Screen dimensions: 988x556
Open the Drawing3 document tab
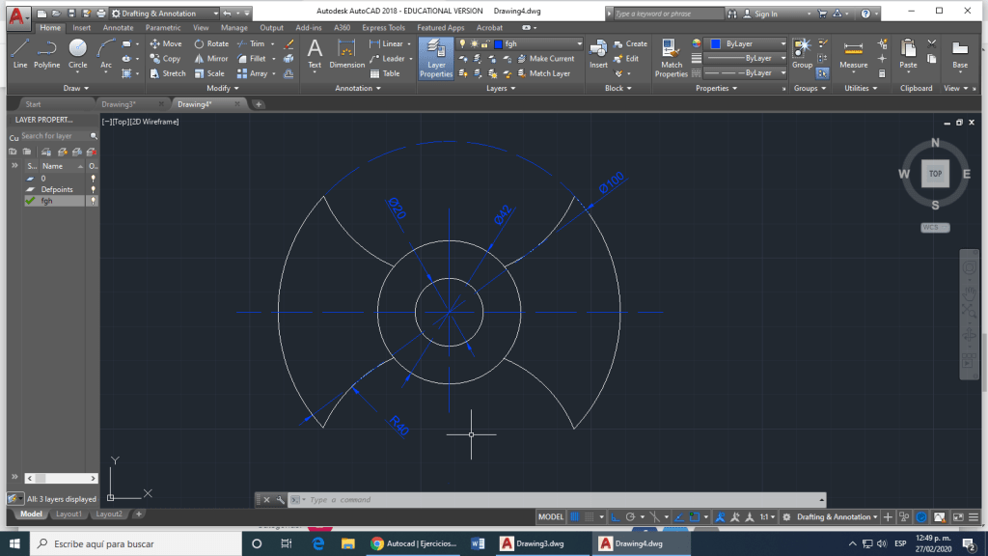[x=121, y=104]
